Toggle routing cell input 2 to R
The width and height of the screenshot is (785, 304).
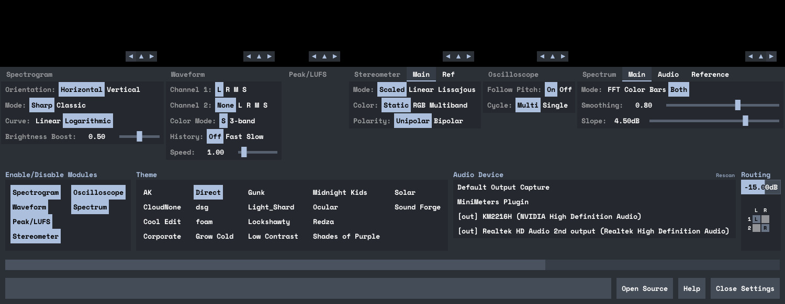point(765,228)
